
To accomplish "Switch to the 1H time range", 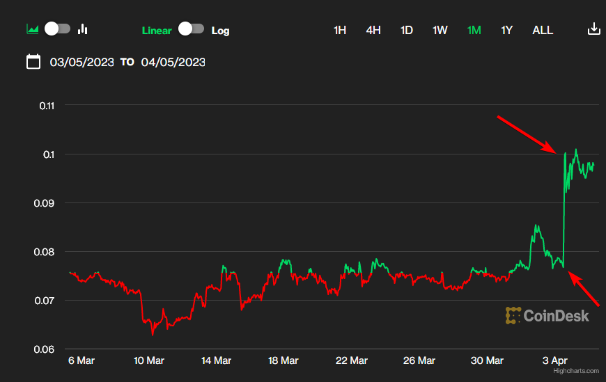I will (340, 30).
